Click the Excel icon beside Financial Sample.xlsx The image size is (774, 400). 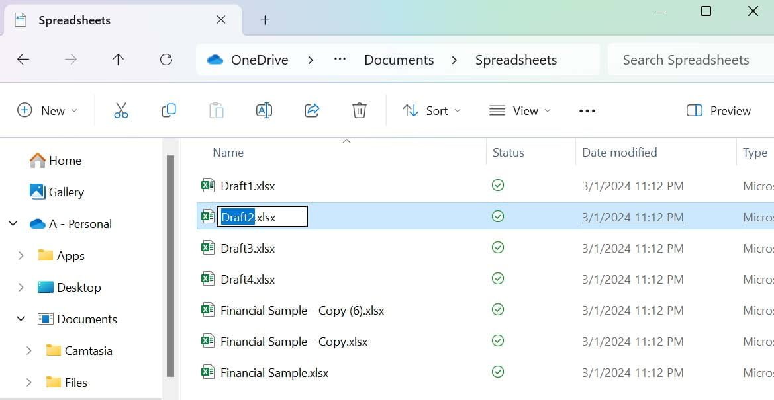pyautogui.click(x=207, y=372)
